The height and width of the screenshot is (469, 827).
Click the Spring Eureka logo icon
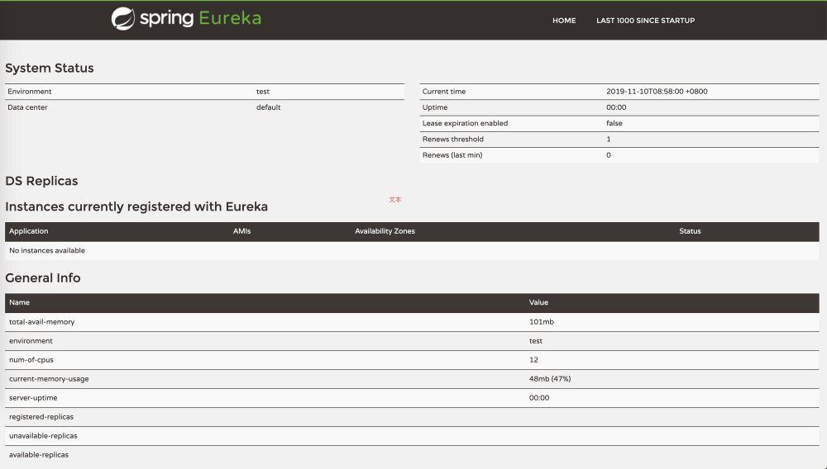click(123, 19)
